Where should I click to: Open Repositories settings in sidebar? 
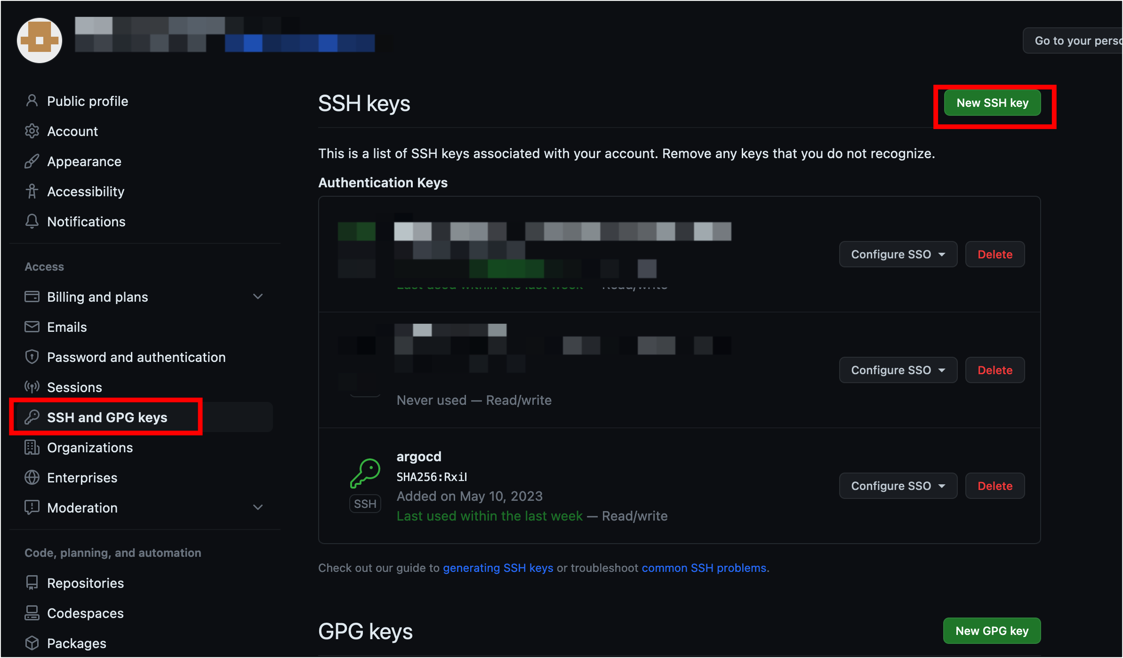85,583
